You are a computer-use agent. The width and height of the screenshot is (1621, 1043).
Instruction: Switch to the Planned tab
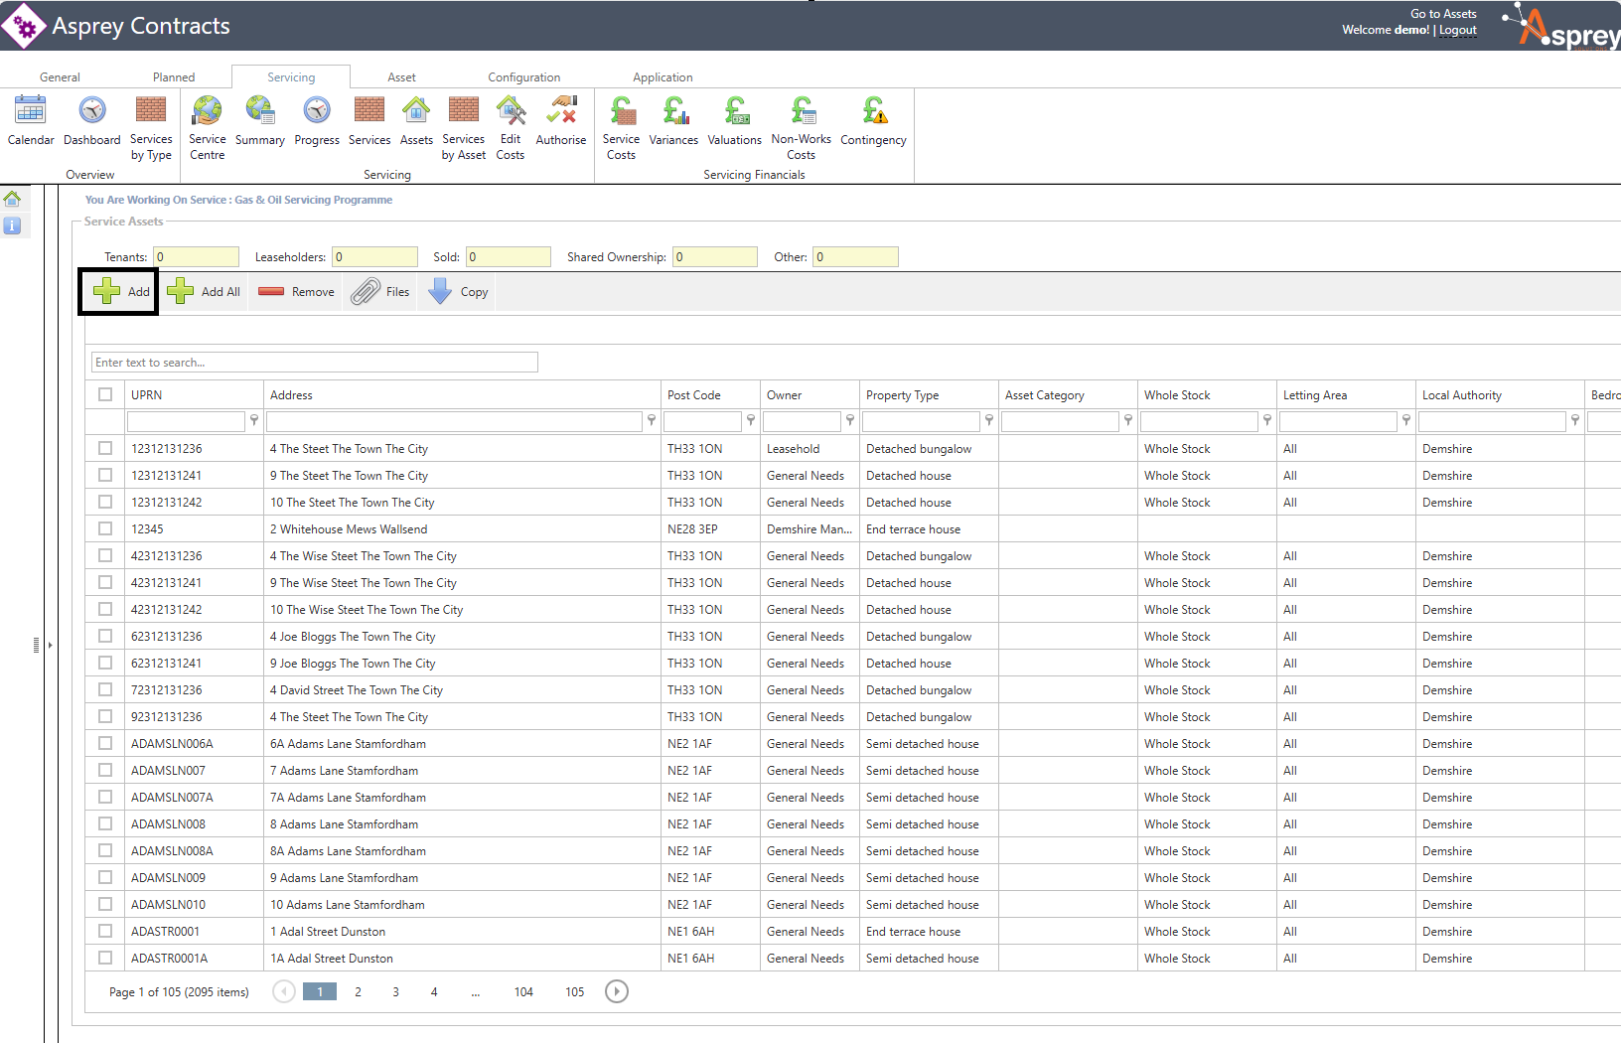(x=174, y=77)
